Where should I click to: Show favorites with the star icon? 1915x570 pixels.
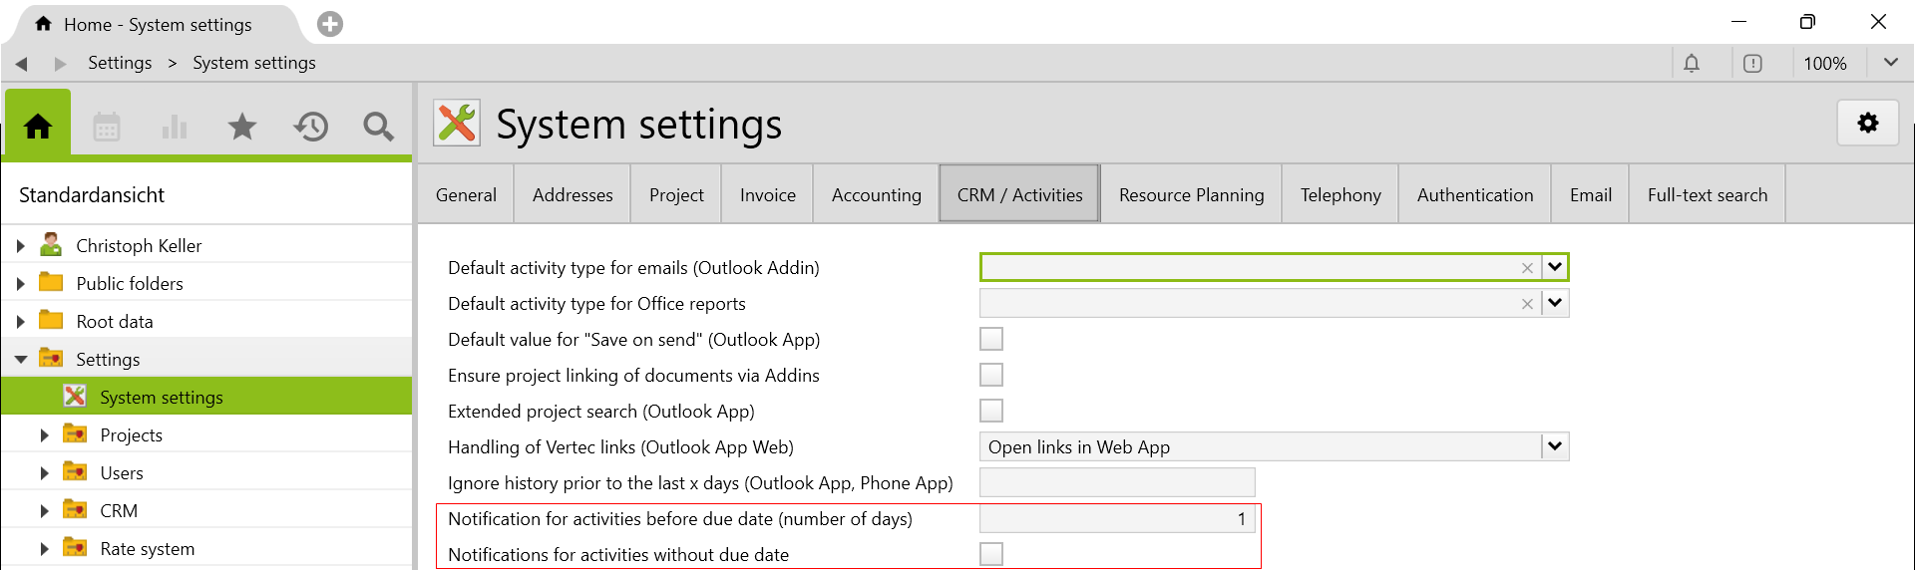pos(242,127)
